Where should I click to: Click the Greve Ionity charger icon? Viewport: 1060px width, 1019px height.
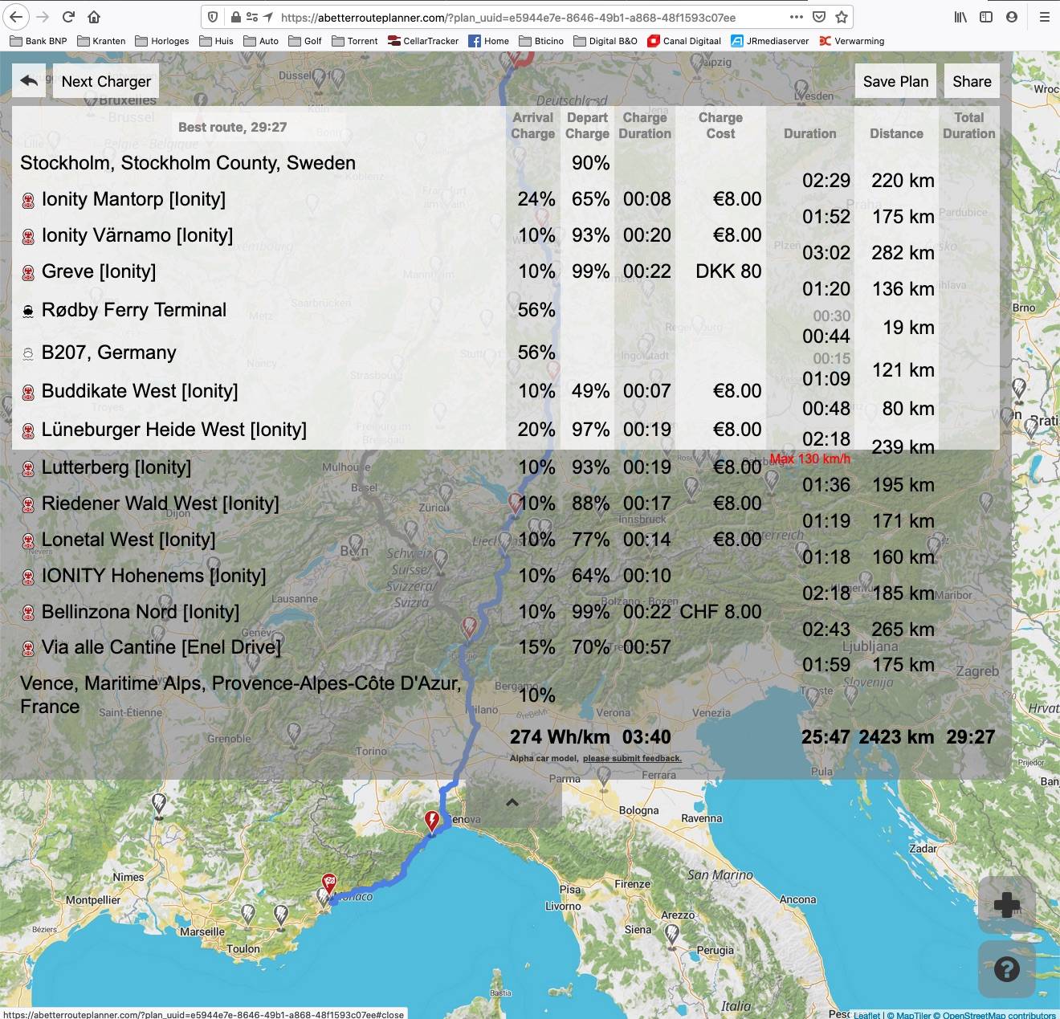pyautogui.click(x=28, y=273)
